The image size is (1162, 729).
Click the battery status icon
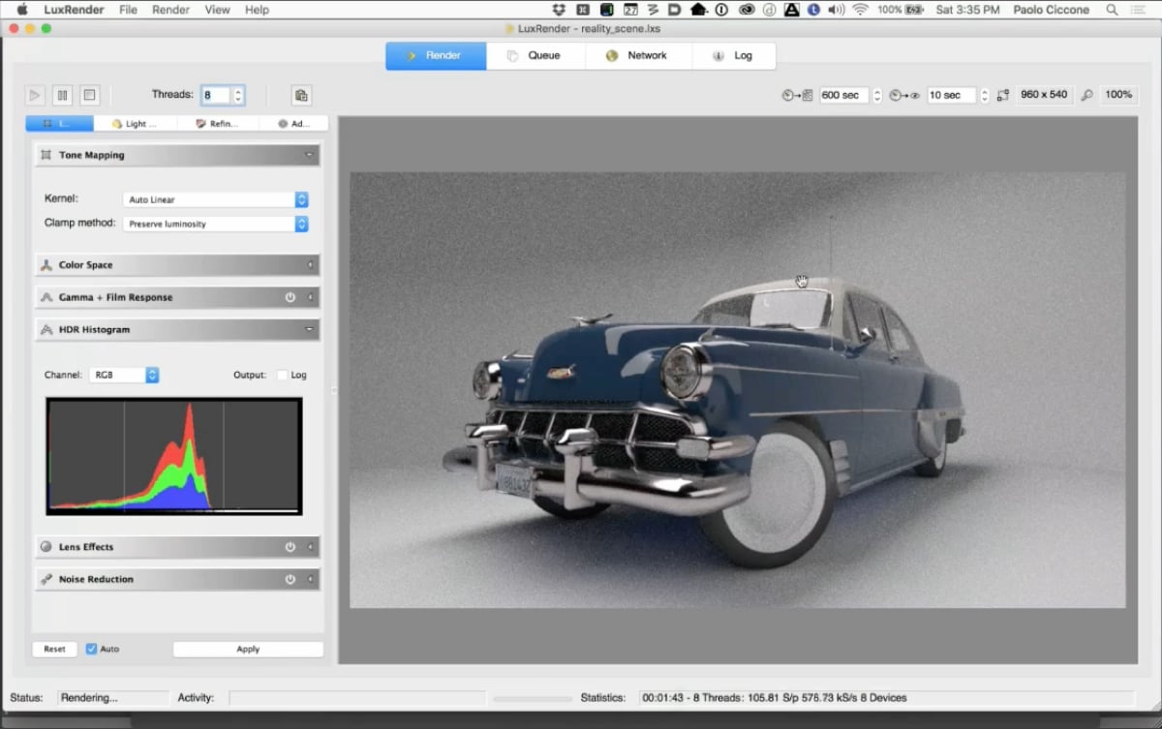pyautogui.click(x=916, y=10)
